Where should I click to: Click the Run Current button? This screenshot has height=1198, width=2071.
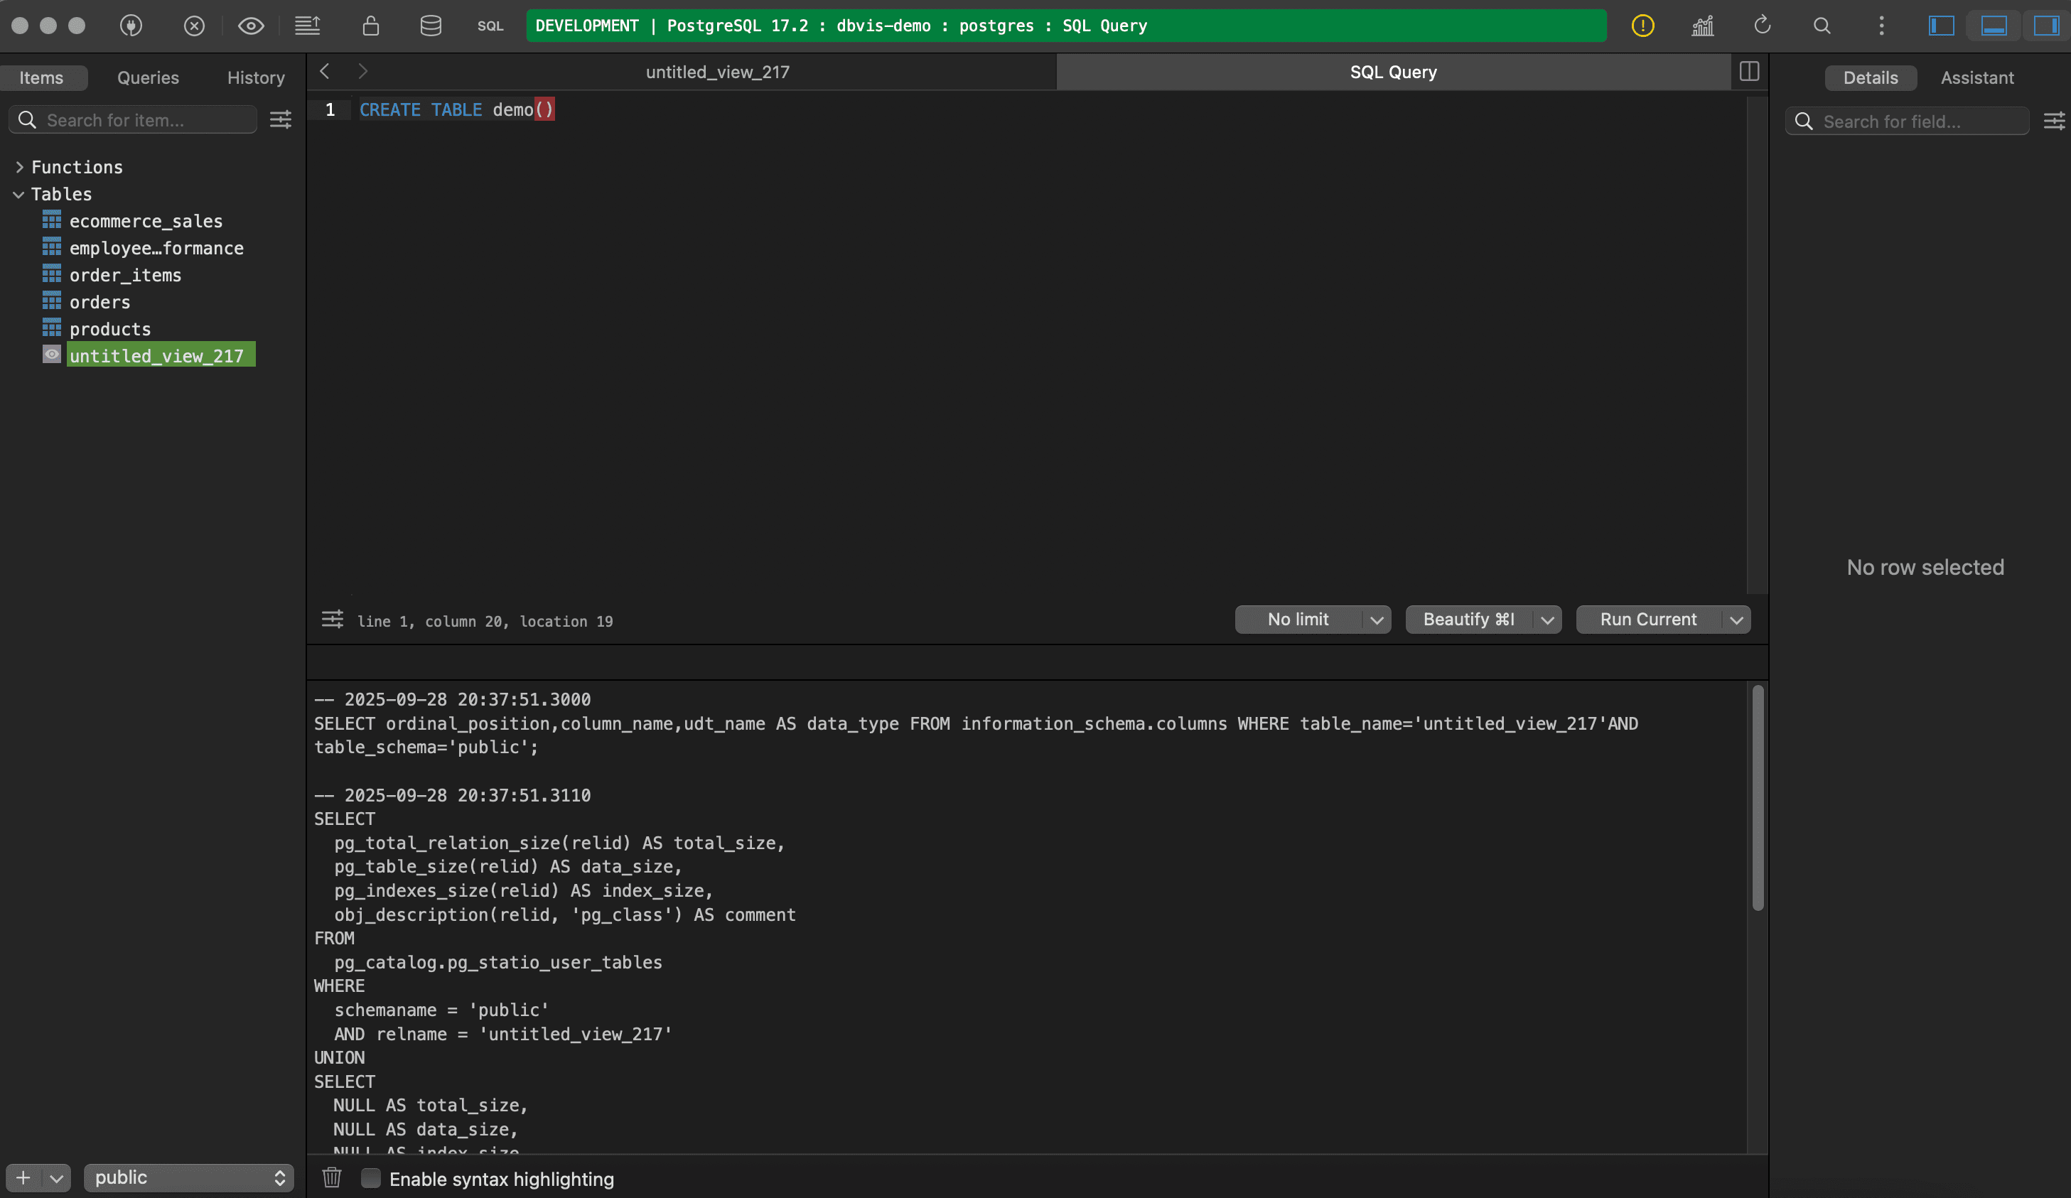[1647, 620]
